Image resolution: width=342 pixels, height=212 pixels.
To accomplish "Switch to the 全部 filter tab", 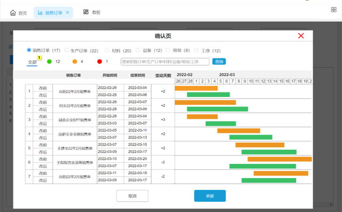I will click(32, 62).
